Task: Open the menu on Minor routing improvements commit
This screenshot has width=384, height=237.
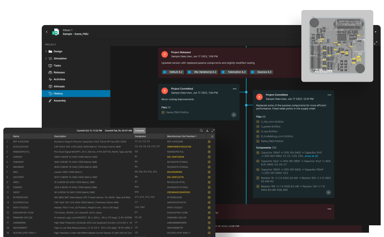Action: [235, 89]
